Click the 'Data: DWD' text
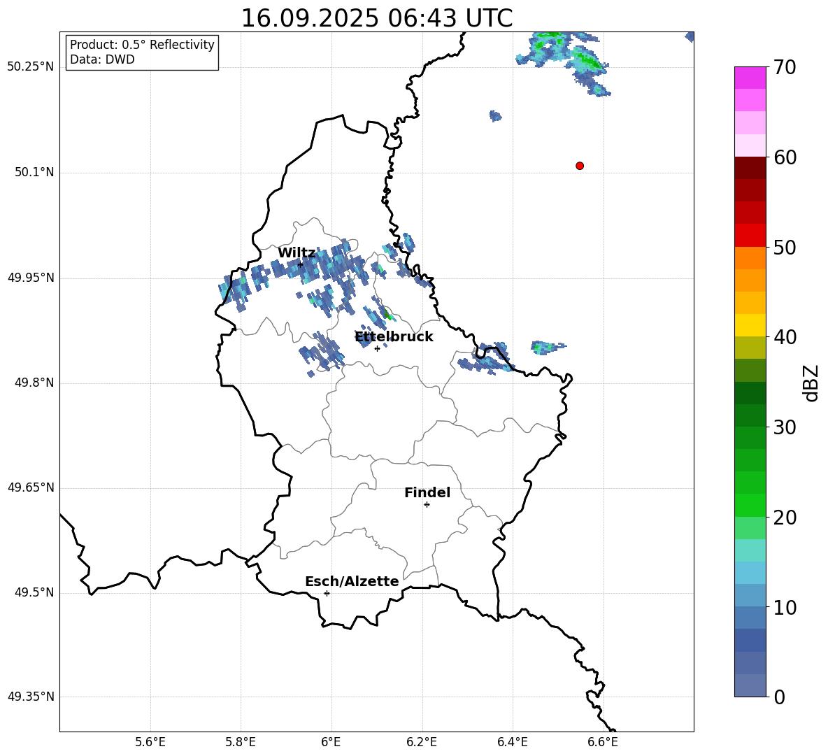This screenshot has height=756, width=828. click(x=102, y=59)
